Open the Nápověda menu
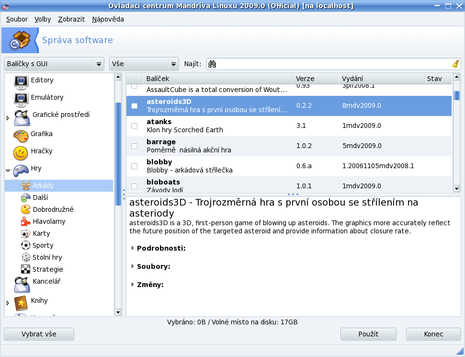Image resolution: width=465 pixels, height=357 pixels. tap(108, 19)
